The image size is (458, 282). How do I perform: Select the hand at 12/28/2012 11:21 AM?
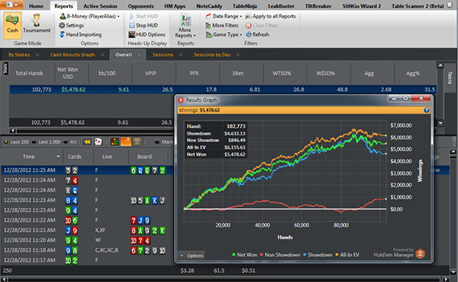88,230
